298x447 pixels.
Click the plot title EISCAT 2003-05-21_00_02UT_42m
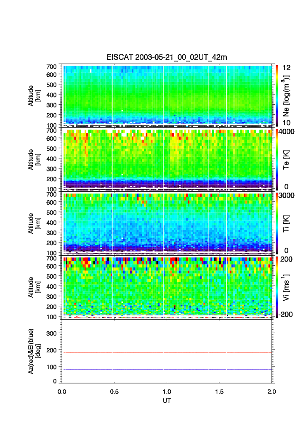[167, 57]
